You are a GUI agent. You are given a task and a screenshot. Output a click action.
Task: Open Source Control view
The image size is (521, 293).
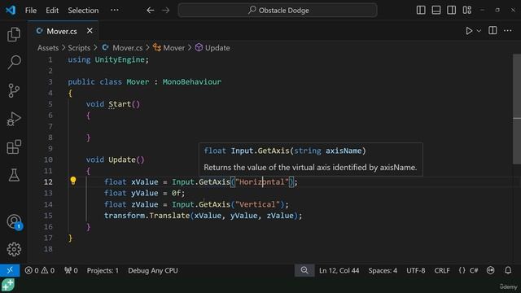coord(14,90)
